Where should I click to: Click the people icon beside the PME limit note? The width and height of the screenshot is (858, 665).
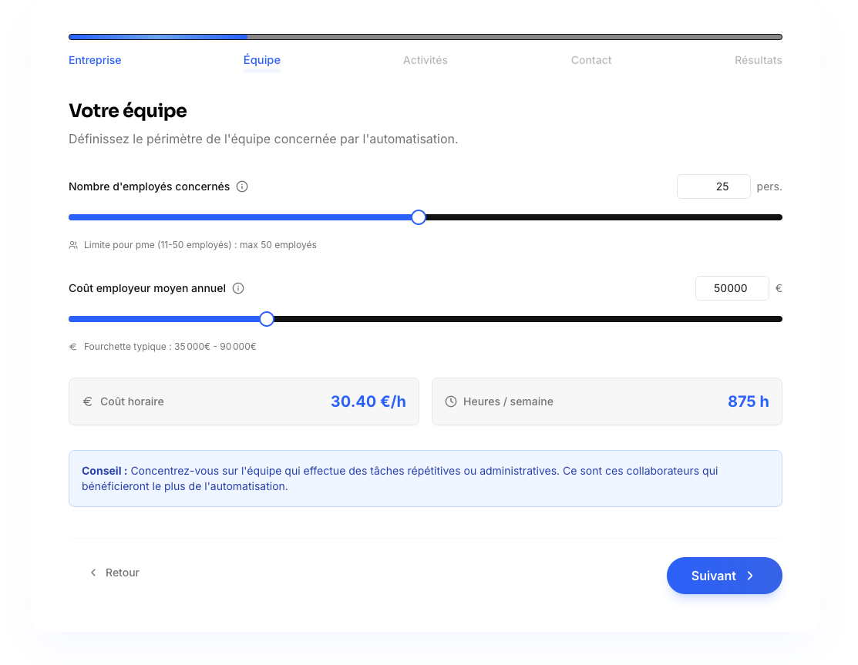tap(72, 245)
